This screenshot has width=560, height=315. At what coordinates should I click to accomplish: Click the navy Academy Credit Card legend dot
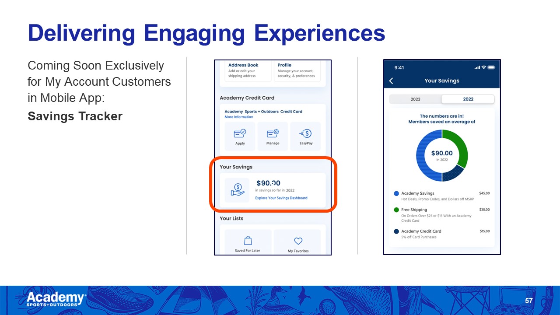pos(396,231)
